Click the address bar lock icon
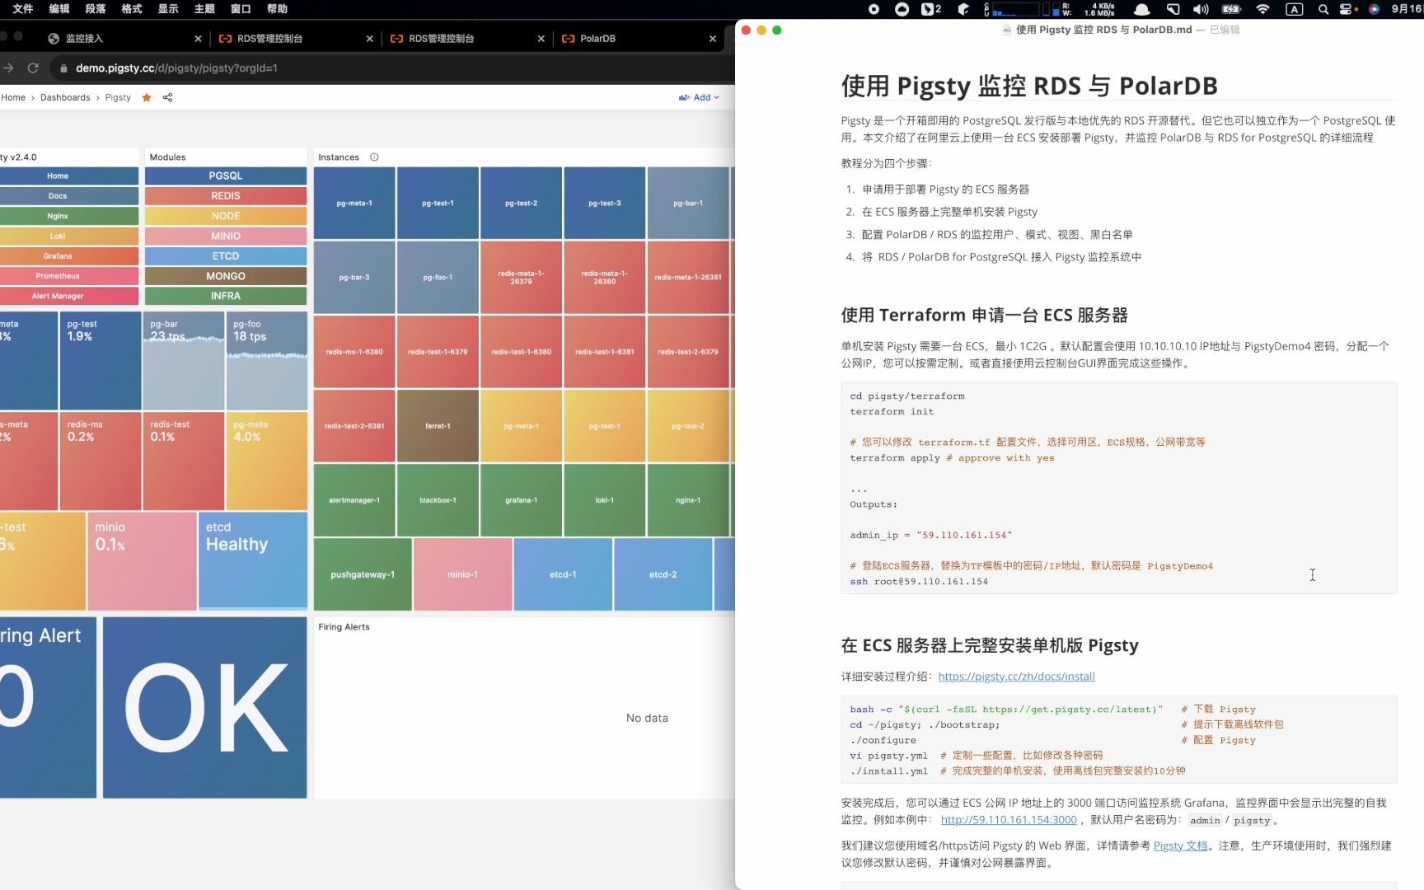This screenshot has width=1424, height=890. point(63,68)
